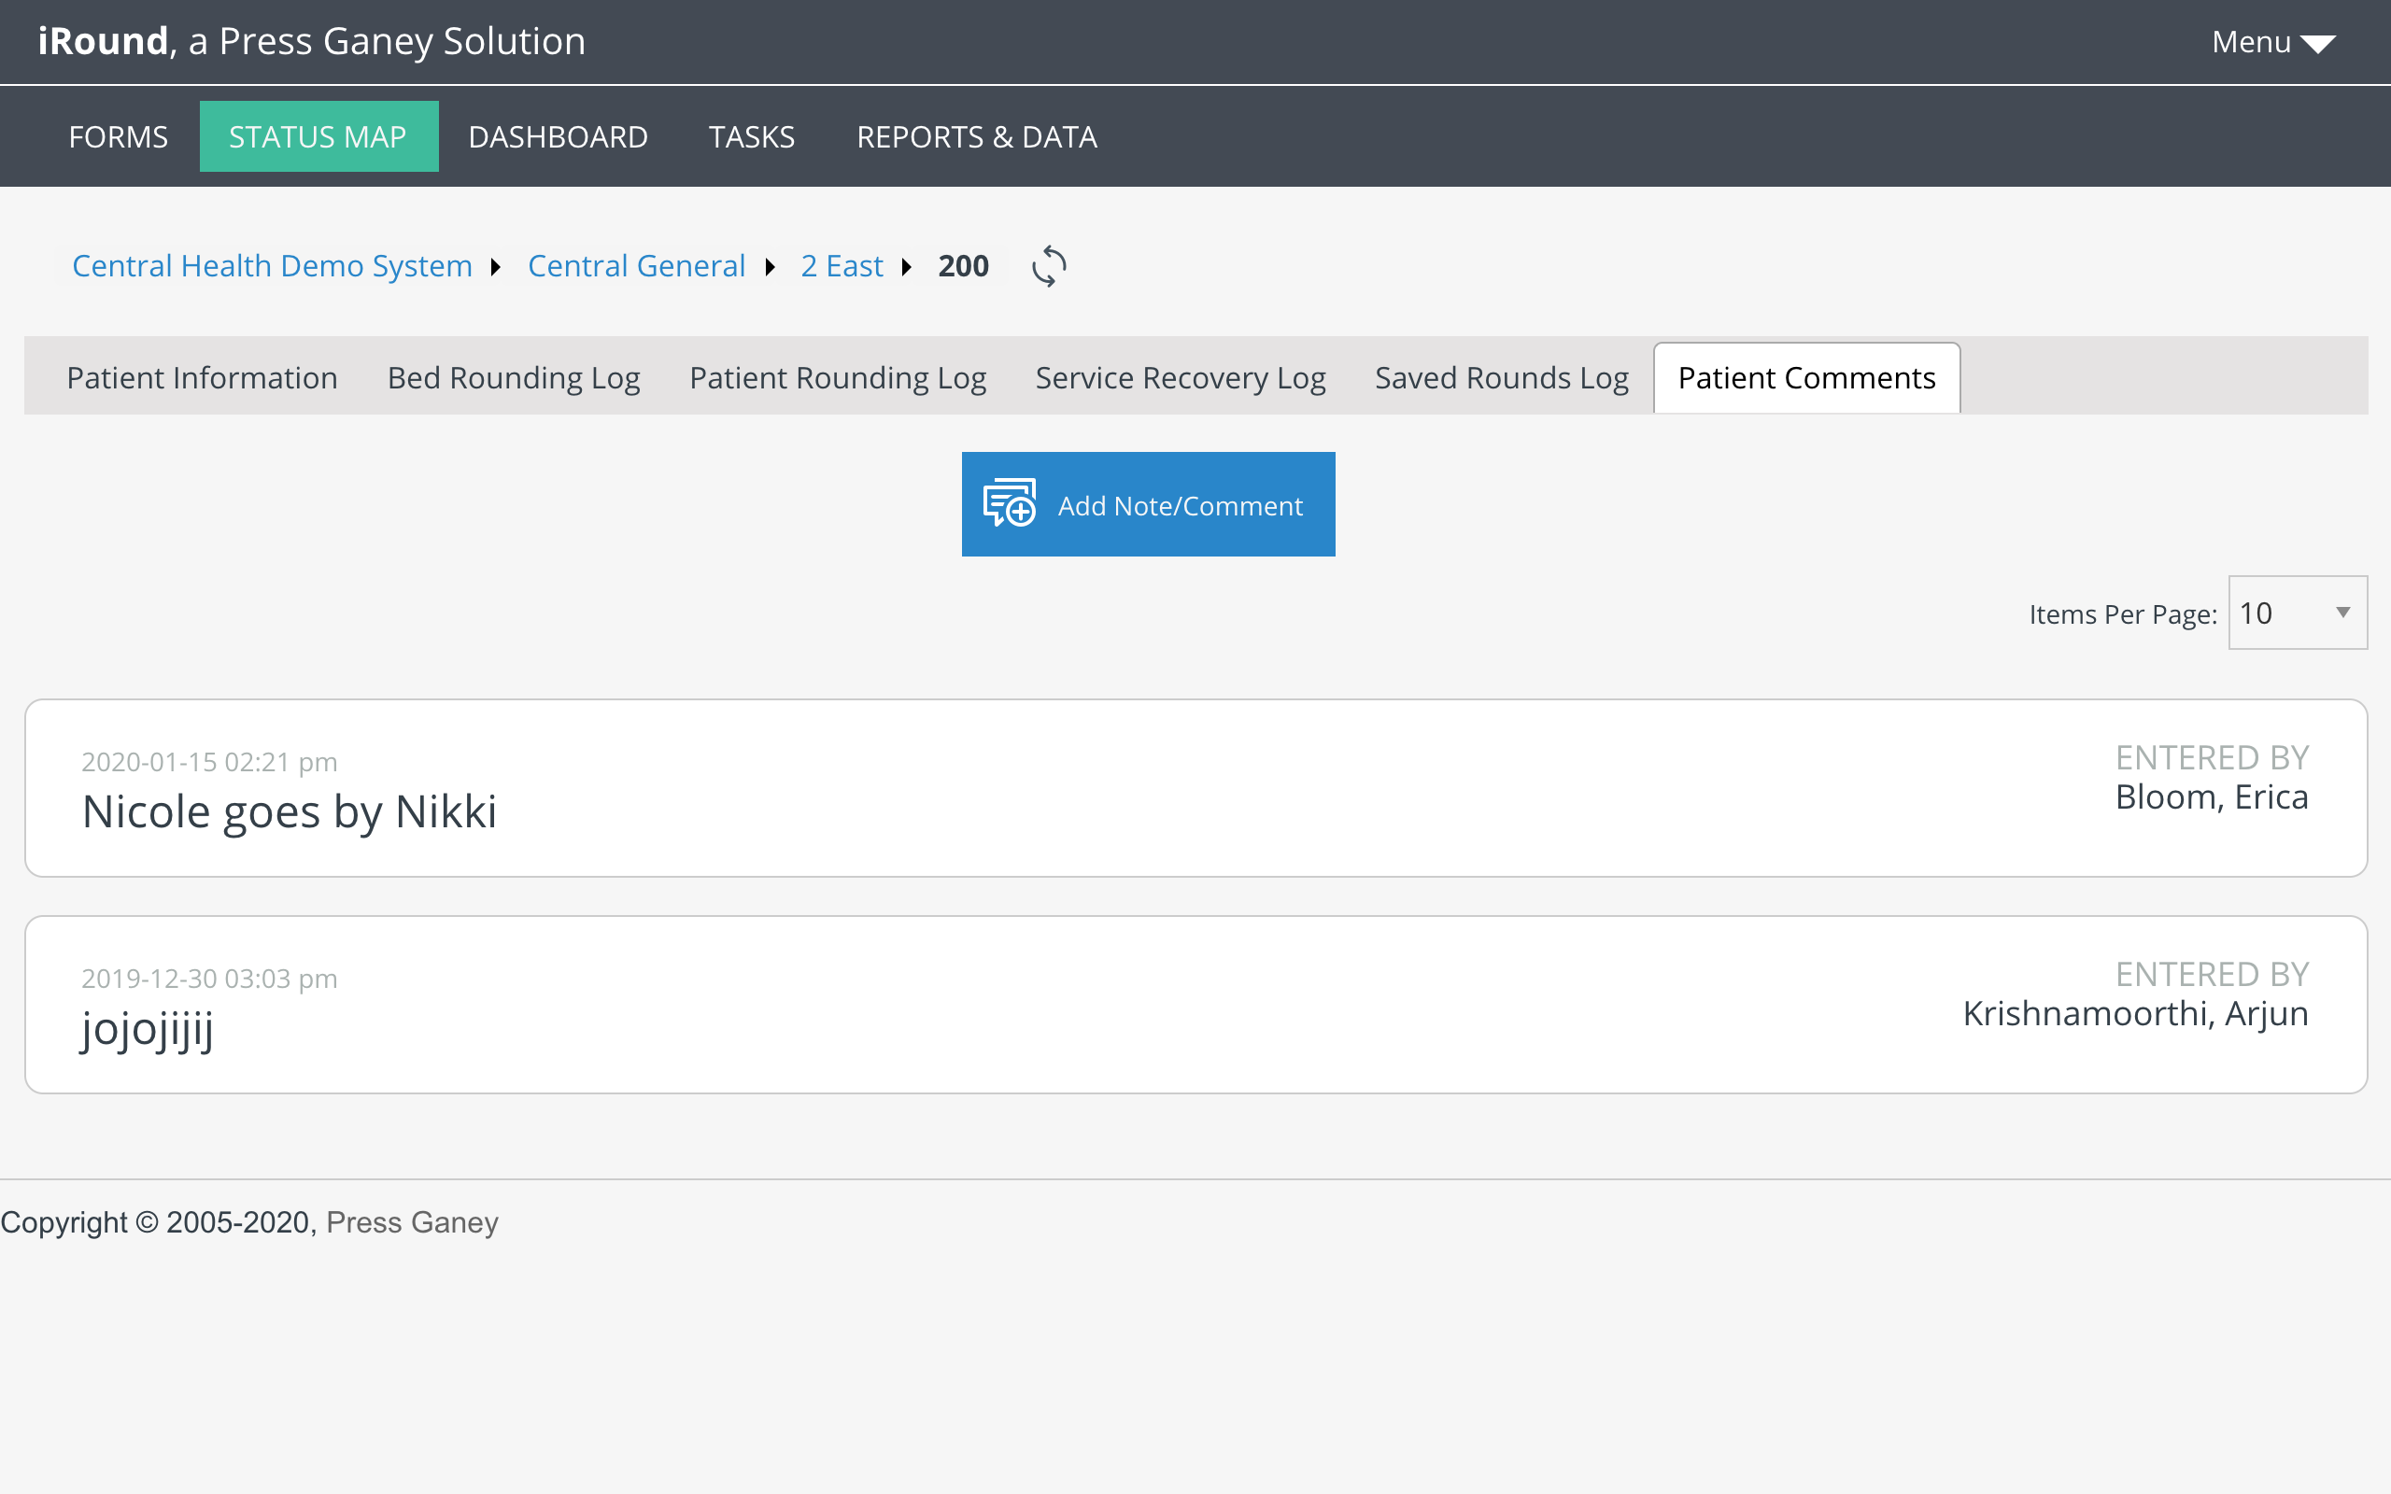Click the timestamp 2019-12-30 03:03 pm

[x=209, y=979]
